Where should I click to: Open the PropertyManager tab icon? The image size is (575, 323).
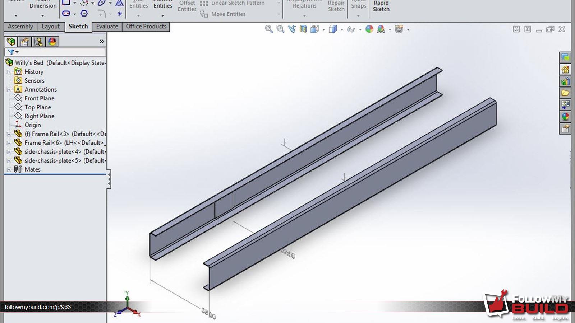[24, 42]
